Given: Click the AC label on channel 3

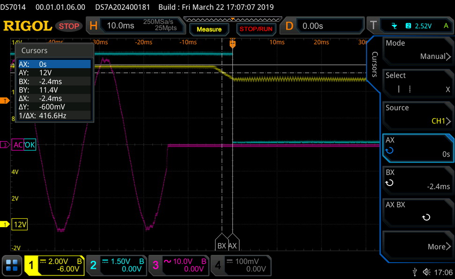Looking at the screenshot, I should [x=18, y=145].
